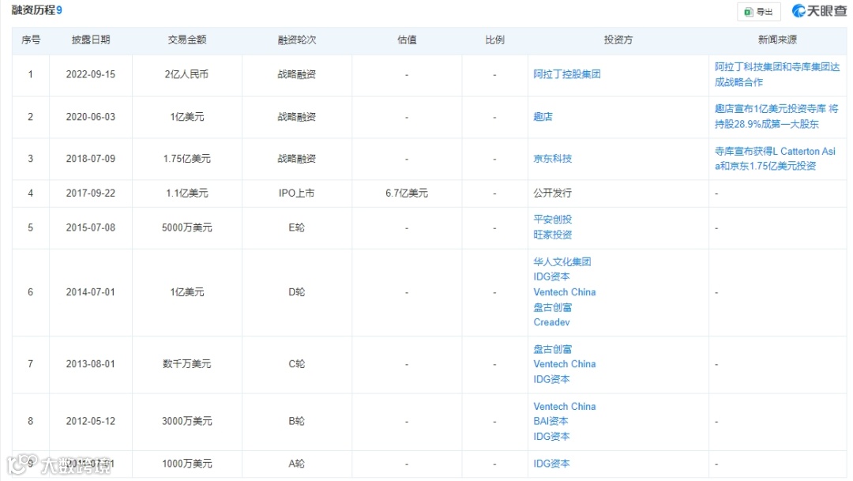853x481 pixels.
Task: Select the 披露日期 column header
Action: pyautogui.click(x=91, y=39)
